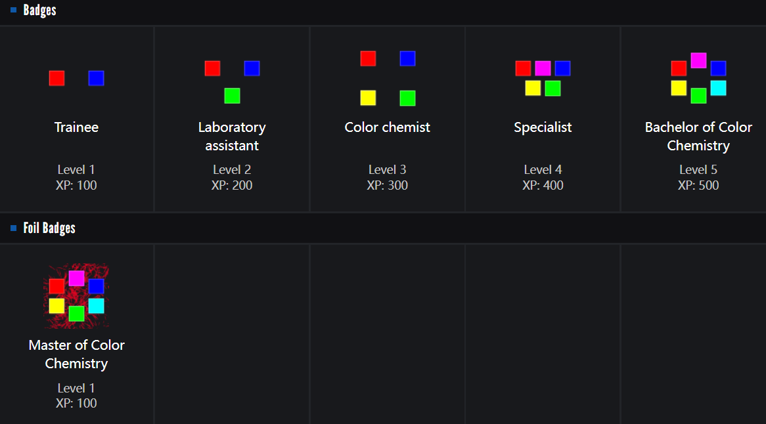Open the Master of Color Chemistry title
The width and height of the screenshot is (766, 424).
click(76, 354)
